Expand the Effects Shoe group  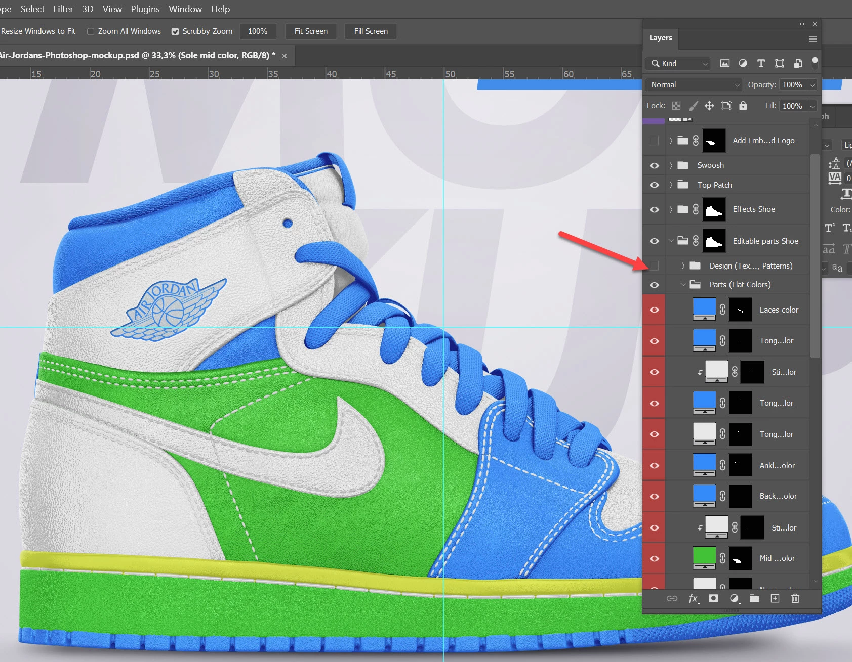coord(671,209)
